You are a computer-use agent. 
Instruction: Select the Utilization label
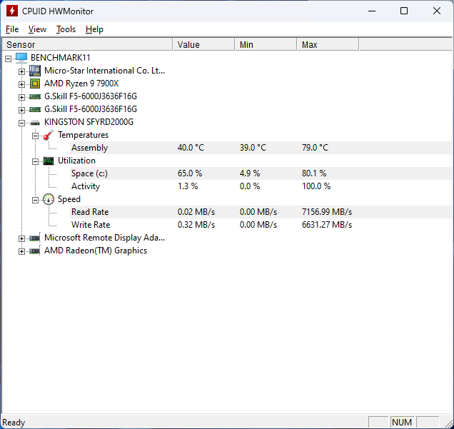tap(76, 161)
